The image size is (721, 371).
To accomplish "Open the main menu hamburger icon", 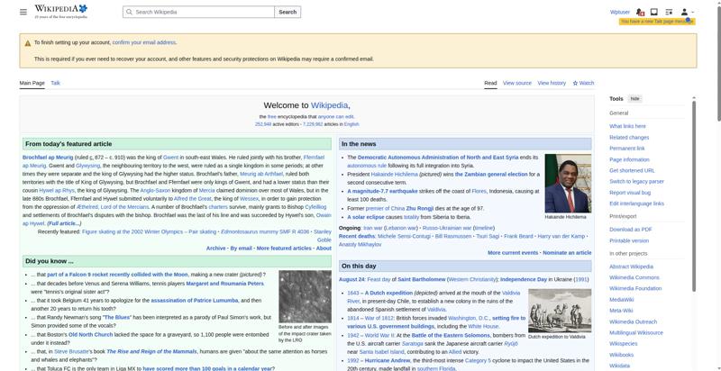I will click(x=23, y=12).
